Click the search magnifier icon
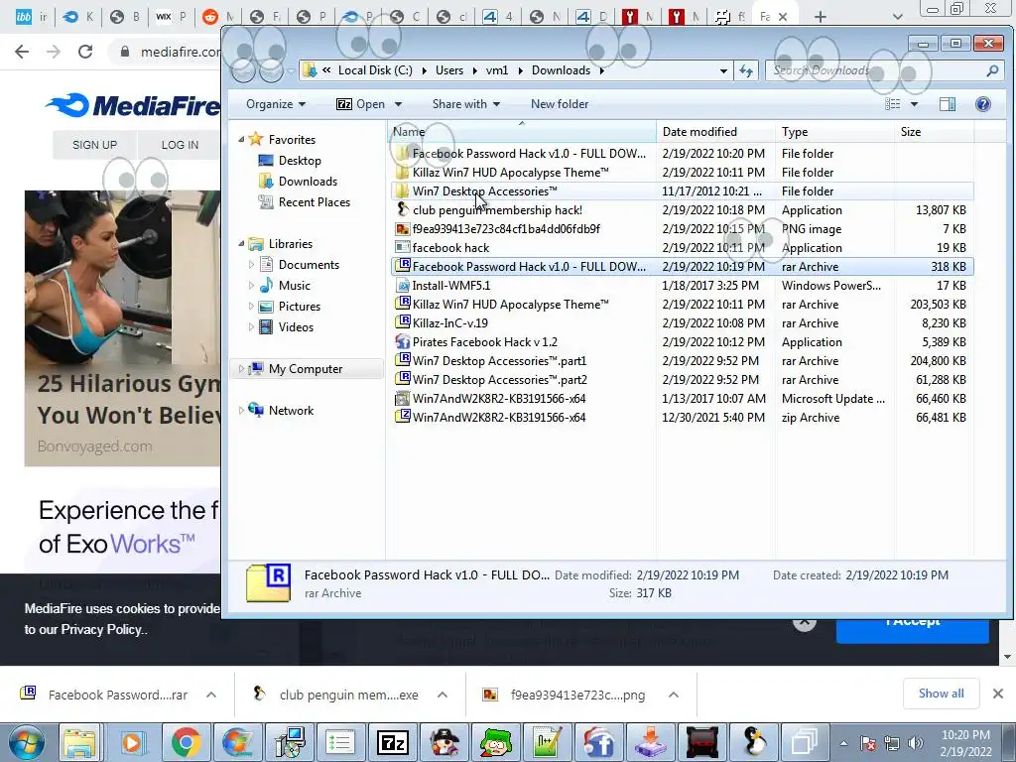Viewport: 1016px width, 762px height. (992, 70)
